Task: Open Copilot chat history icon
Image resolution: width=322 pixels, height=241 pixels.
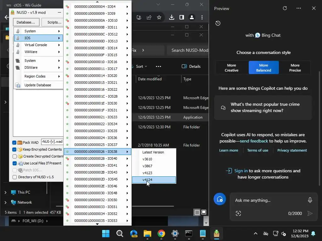Action: pyautogui.click(x=218, y=23)
